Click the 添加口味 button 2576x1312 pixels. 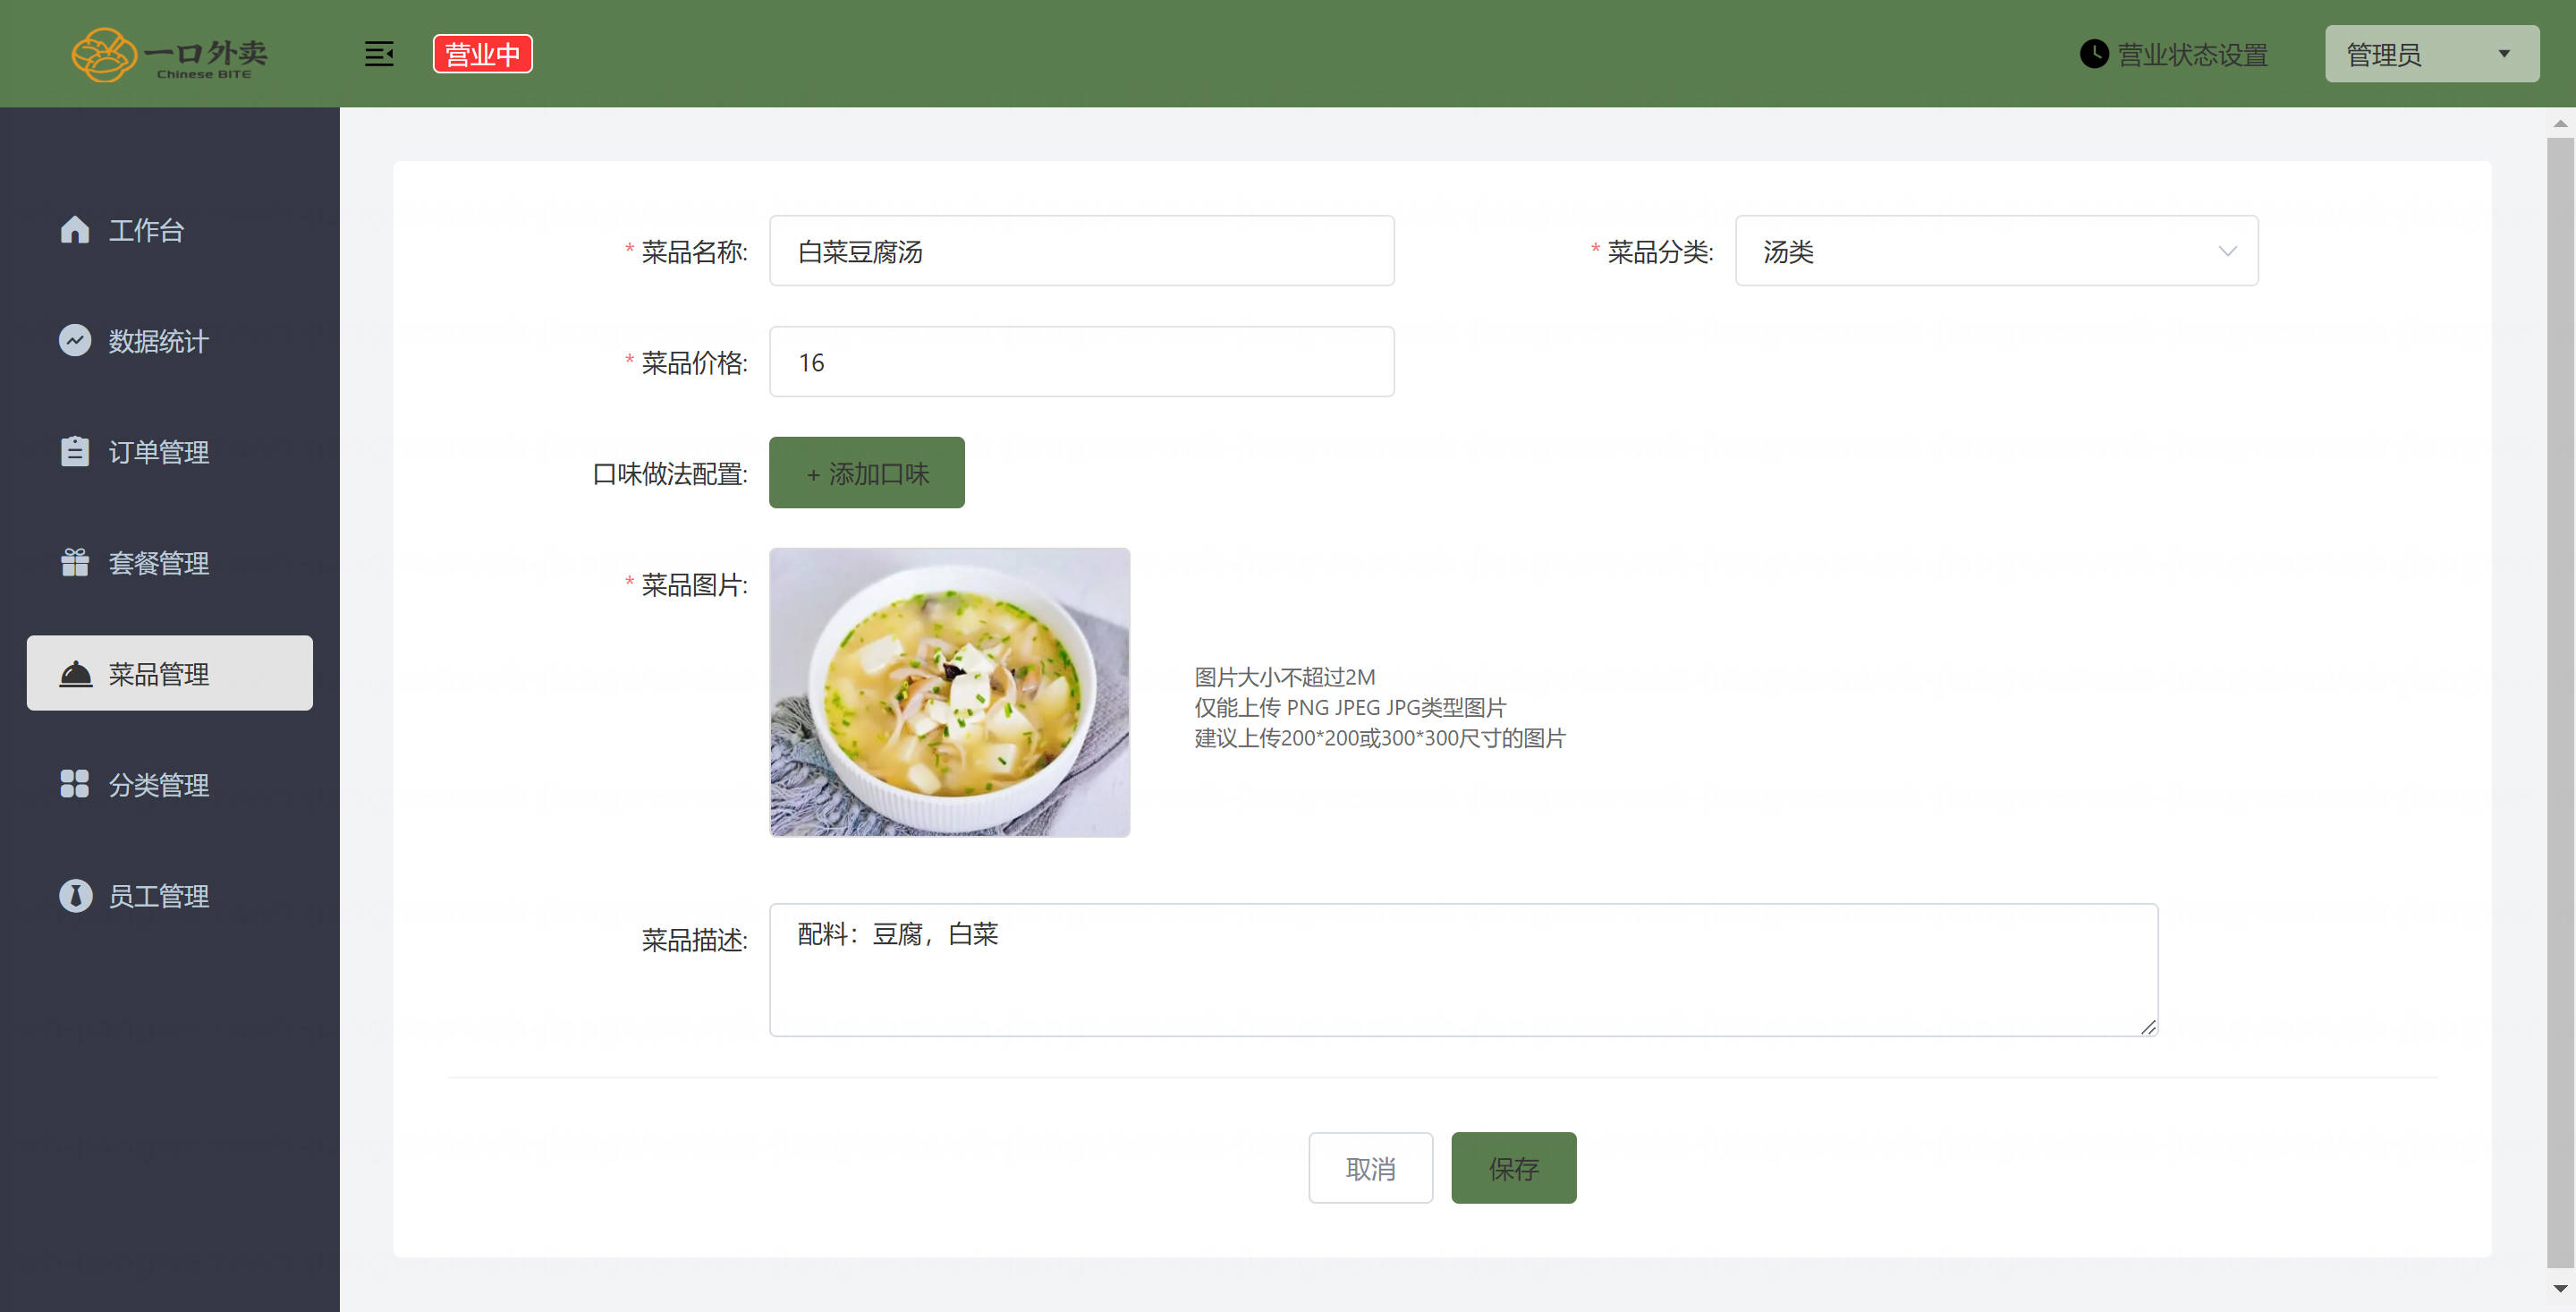tap(866, 473)
